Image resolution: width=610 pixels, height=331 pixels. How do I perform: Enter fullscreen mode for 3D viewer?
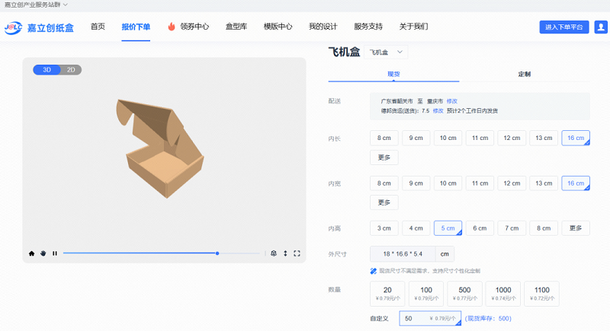point(297,253)
